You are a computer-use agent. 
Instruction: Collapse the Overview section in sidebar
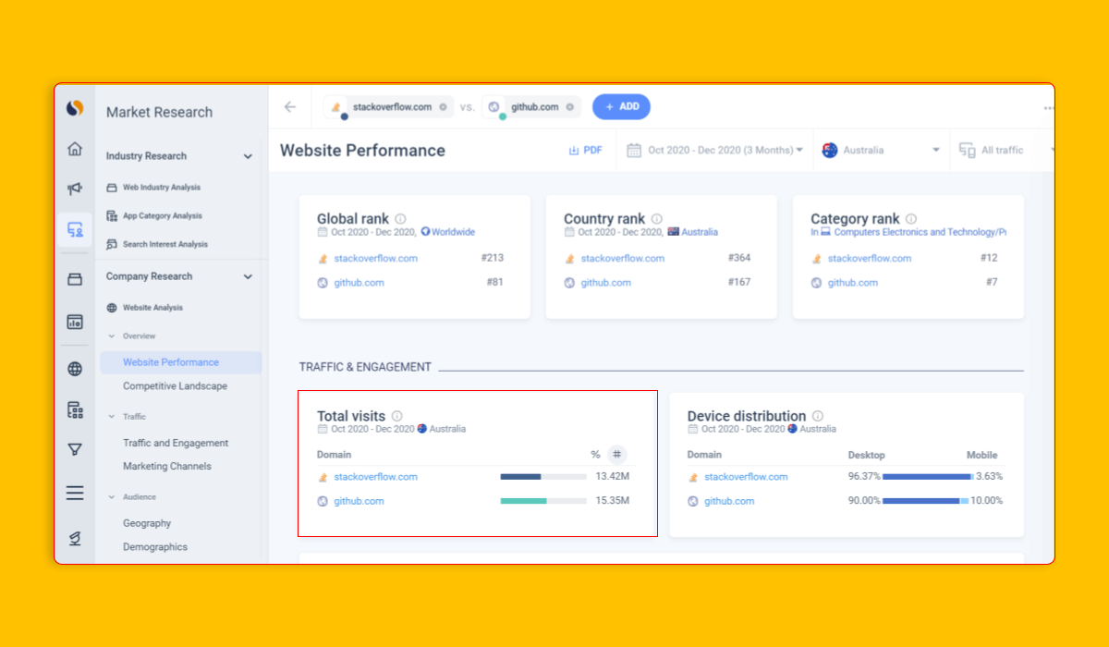click(112, 336)
